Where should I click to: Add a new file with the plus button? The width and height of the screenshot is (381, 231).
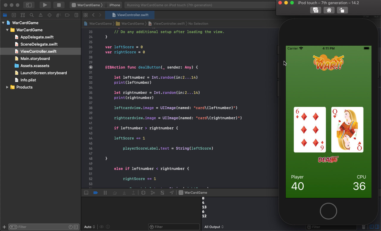click(x=4, y=227)
